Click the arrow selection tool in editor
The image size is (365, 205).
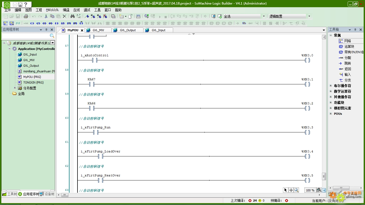[286, 190]
